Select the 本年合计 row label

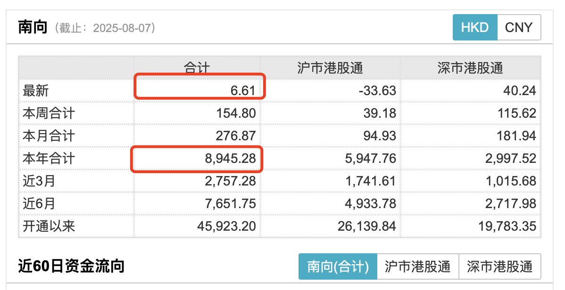pos(49,158)
